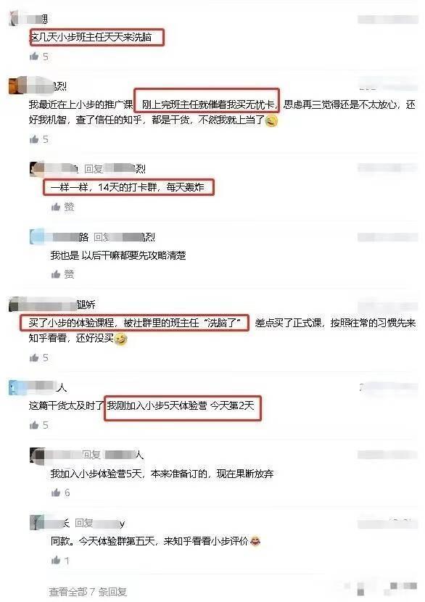Like the reply 今天体验群第五天
This screenshot has height=602, width=425.
pos(56,560)
